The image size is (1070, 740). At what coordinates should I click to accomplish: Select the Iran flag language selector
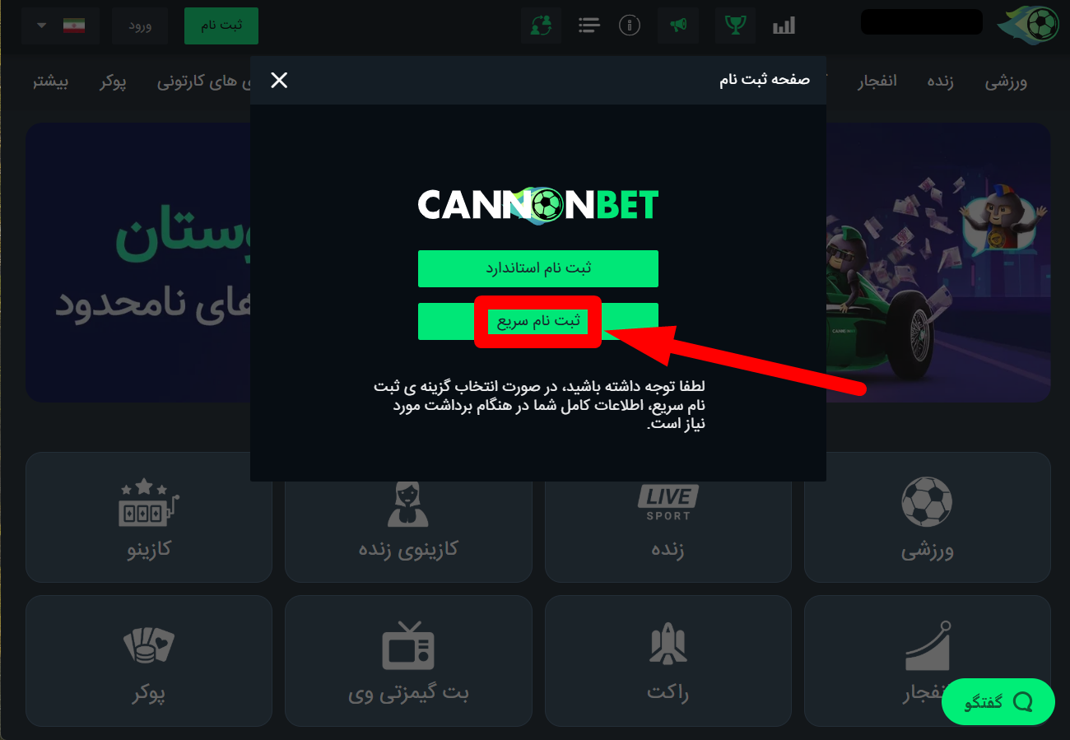point(74,26)
